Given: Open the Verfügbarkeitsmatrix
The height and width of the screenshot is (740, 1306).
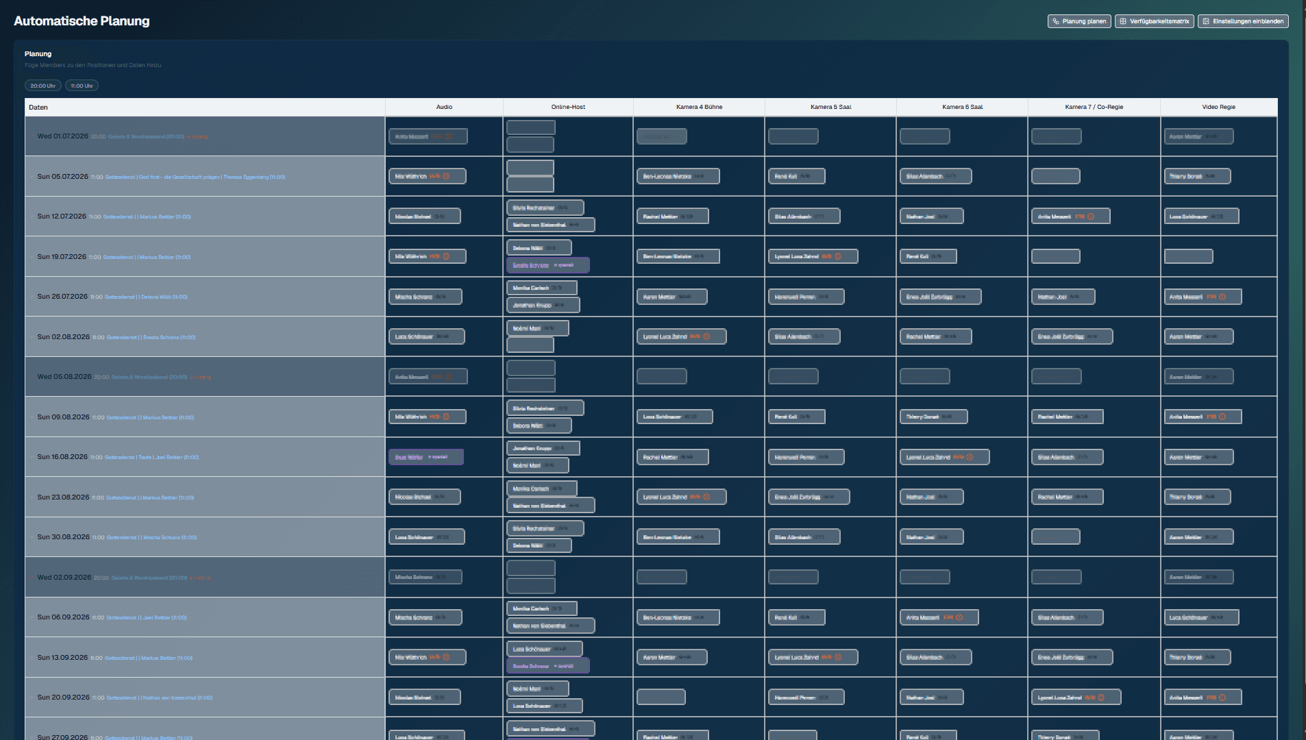Looking at the screenshot, I should 1155,21.
